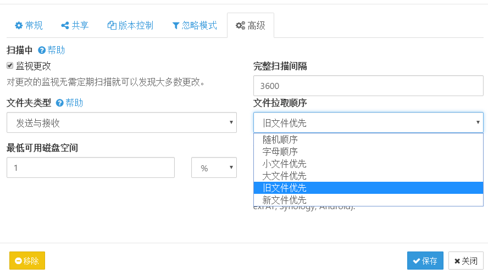The image size is (488, 274).
Task: Click the gear icon on 常规 tab
Action: coord(19,26)
